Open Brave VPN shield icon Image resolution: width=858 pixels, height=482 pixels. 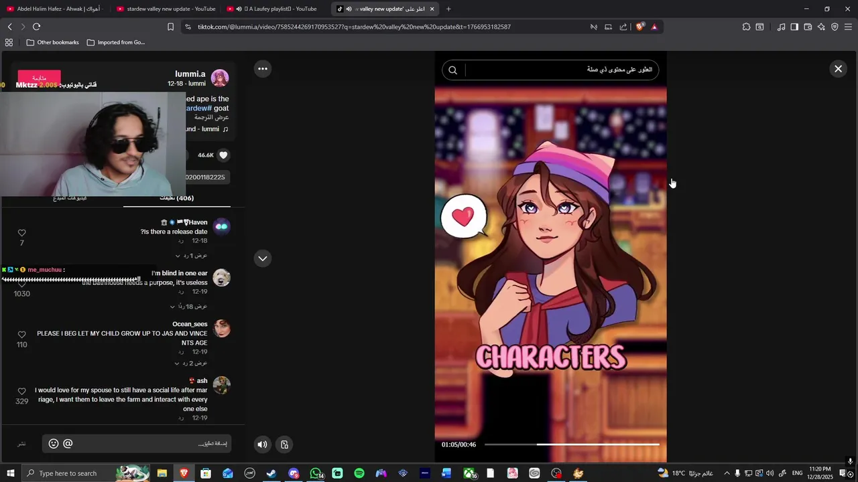pos(835,27)
